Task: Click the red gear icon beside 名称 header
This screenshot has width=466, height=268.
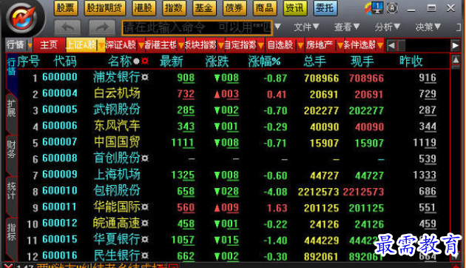Action: (145, 61)
